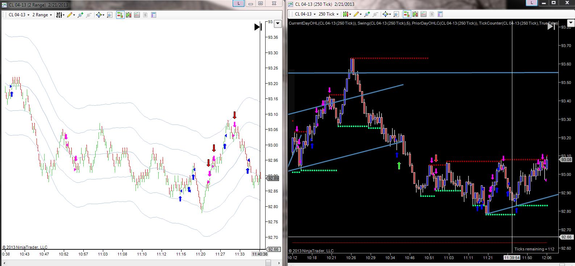Viewport: 575px width, 266px height.
Task: Open chart style menu in 2 Range chart
Action: (x=60, y=15)
